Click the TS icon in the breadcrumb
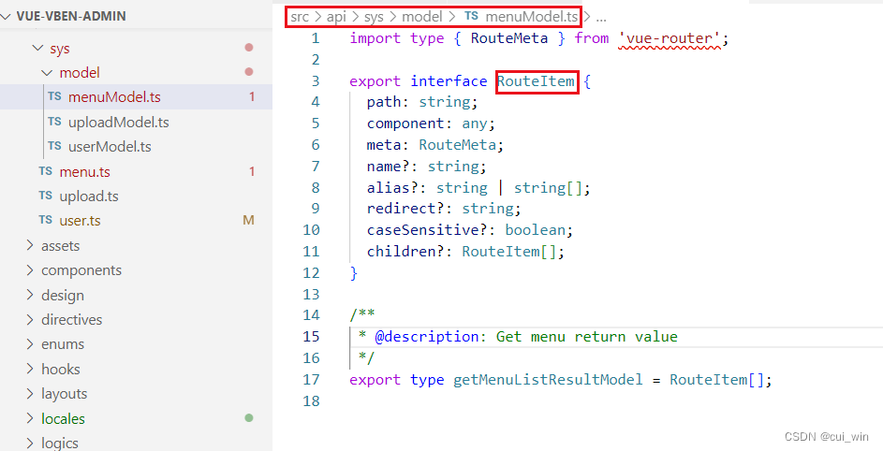 tap(471, 16)
